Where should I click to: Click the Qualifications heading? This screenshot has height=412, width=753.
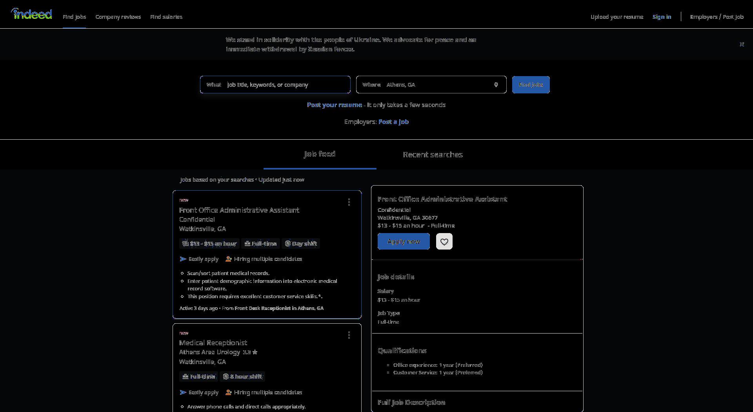pos(402,351)
